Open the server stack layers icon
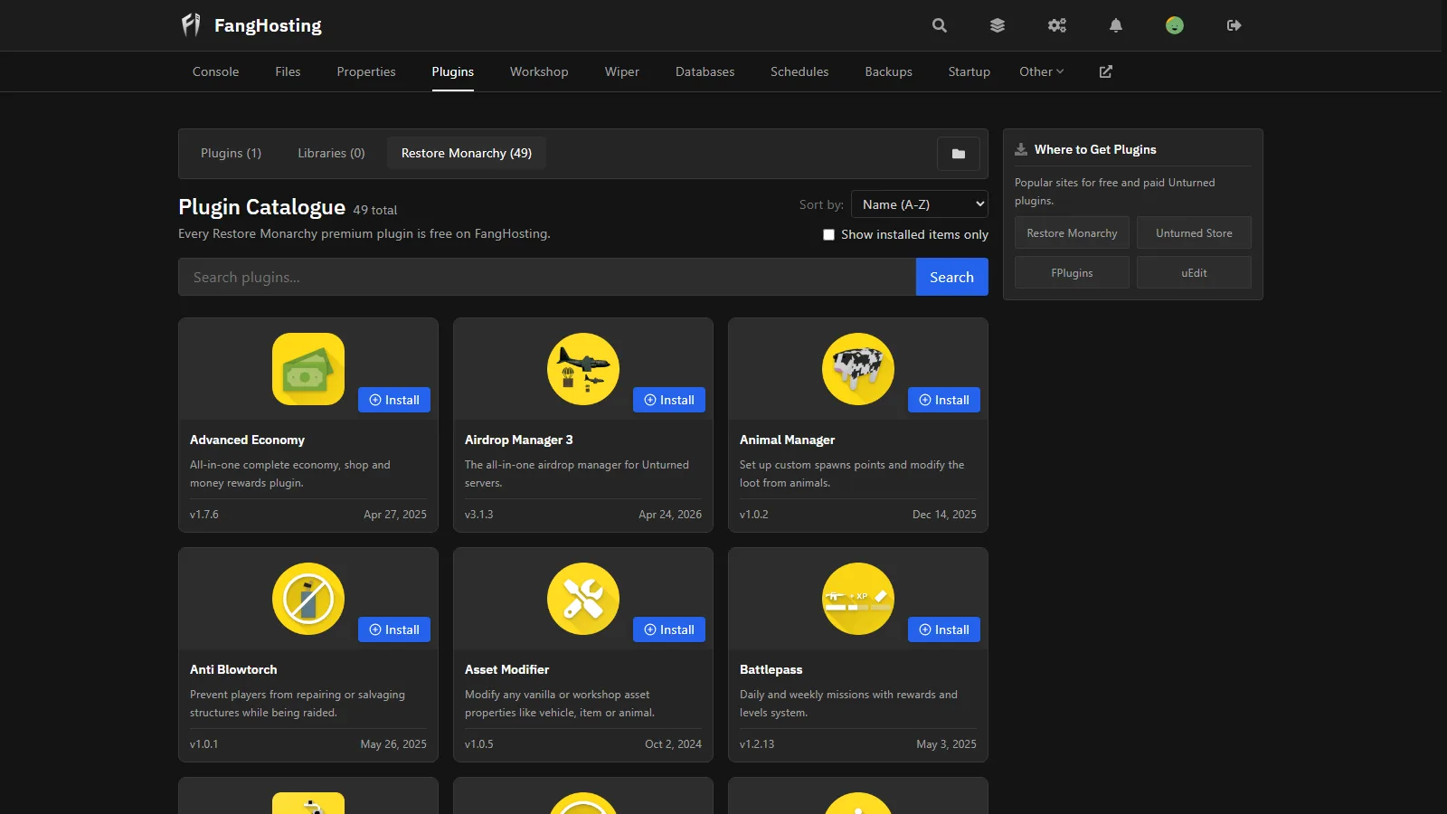The width and height of the screenshot is (1447, 814). coord(998,25)
